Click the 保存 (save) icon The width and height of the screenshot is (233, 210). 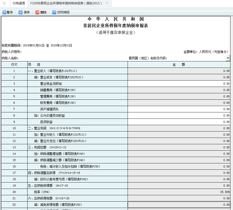(24, 12)
